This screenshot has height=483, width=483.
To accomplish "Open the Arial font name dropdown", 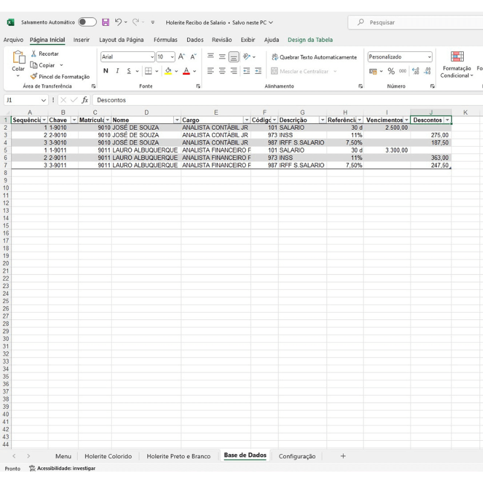I will 152,57.
